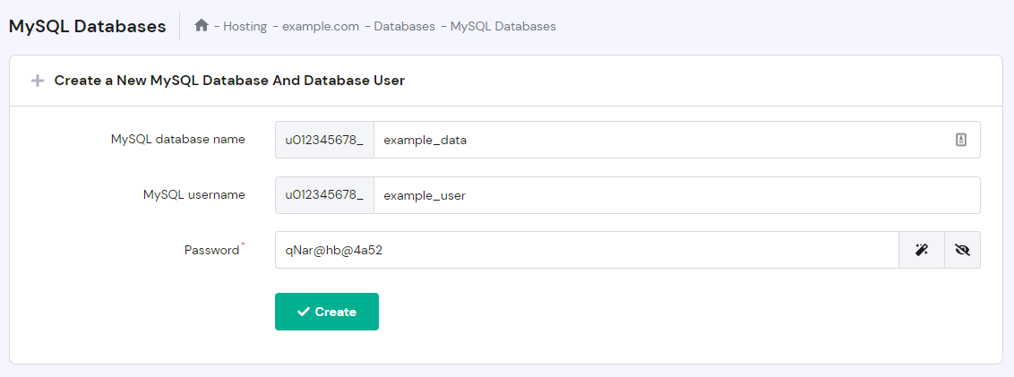Open the Hosting breadcrumb link
Image resolution: width=1014 pixels, height=377 pixels.
245,26
